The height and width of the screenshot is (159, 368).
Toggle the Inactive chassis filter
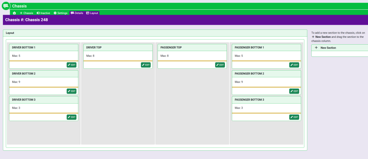pyautogui.click(x=43, y=13)
